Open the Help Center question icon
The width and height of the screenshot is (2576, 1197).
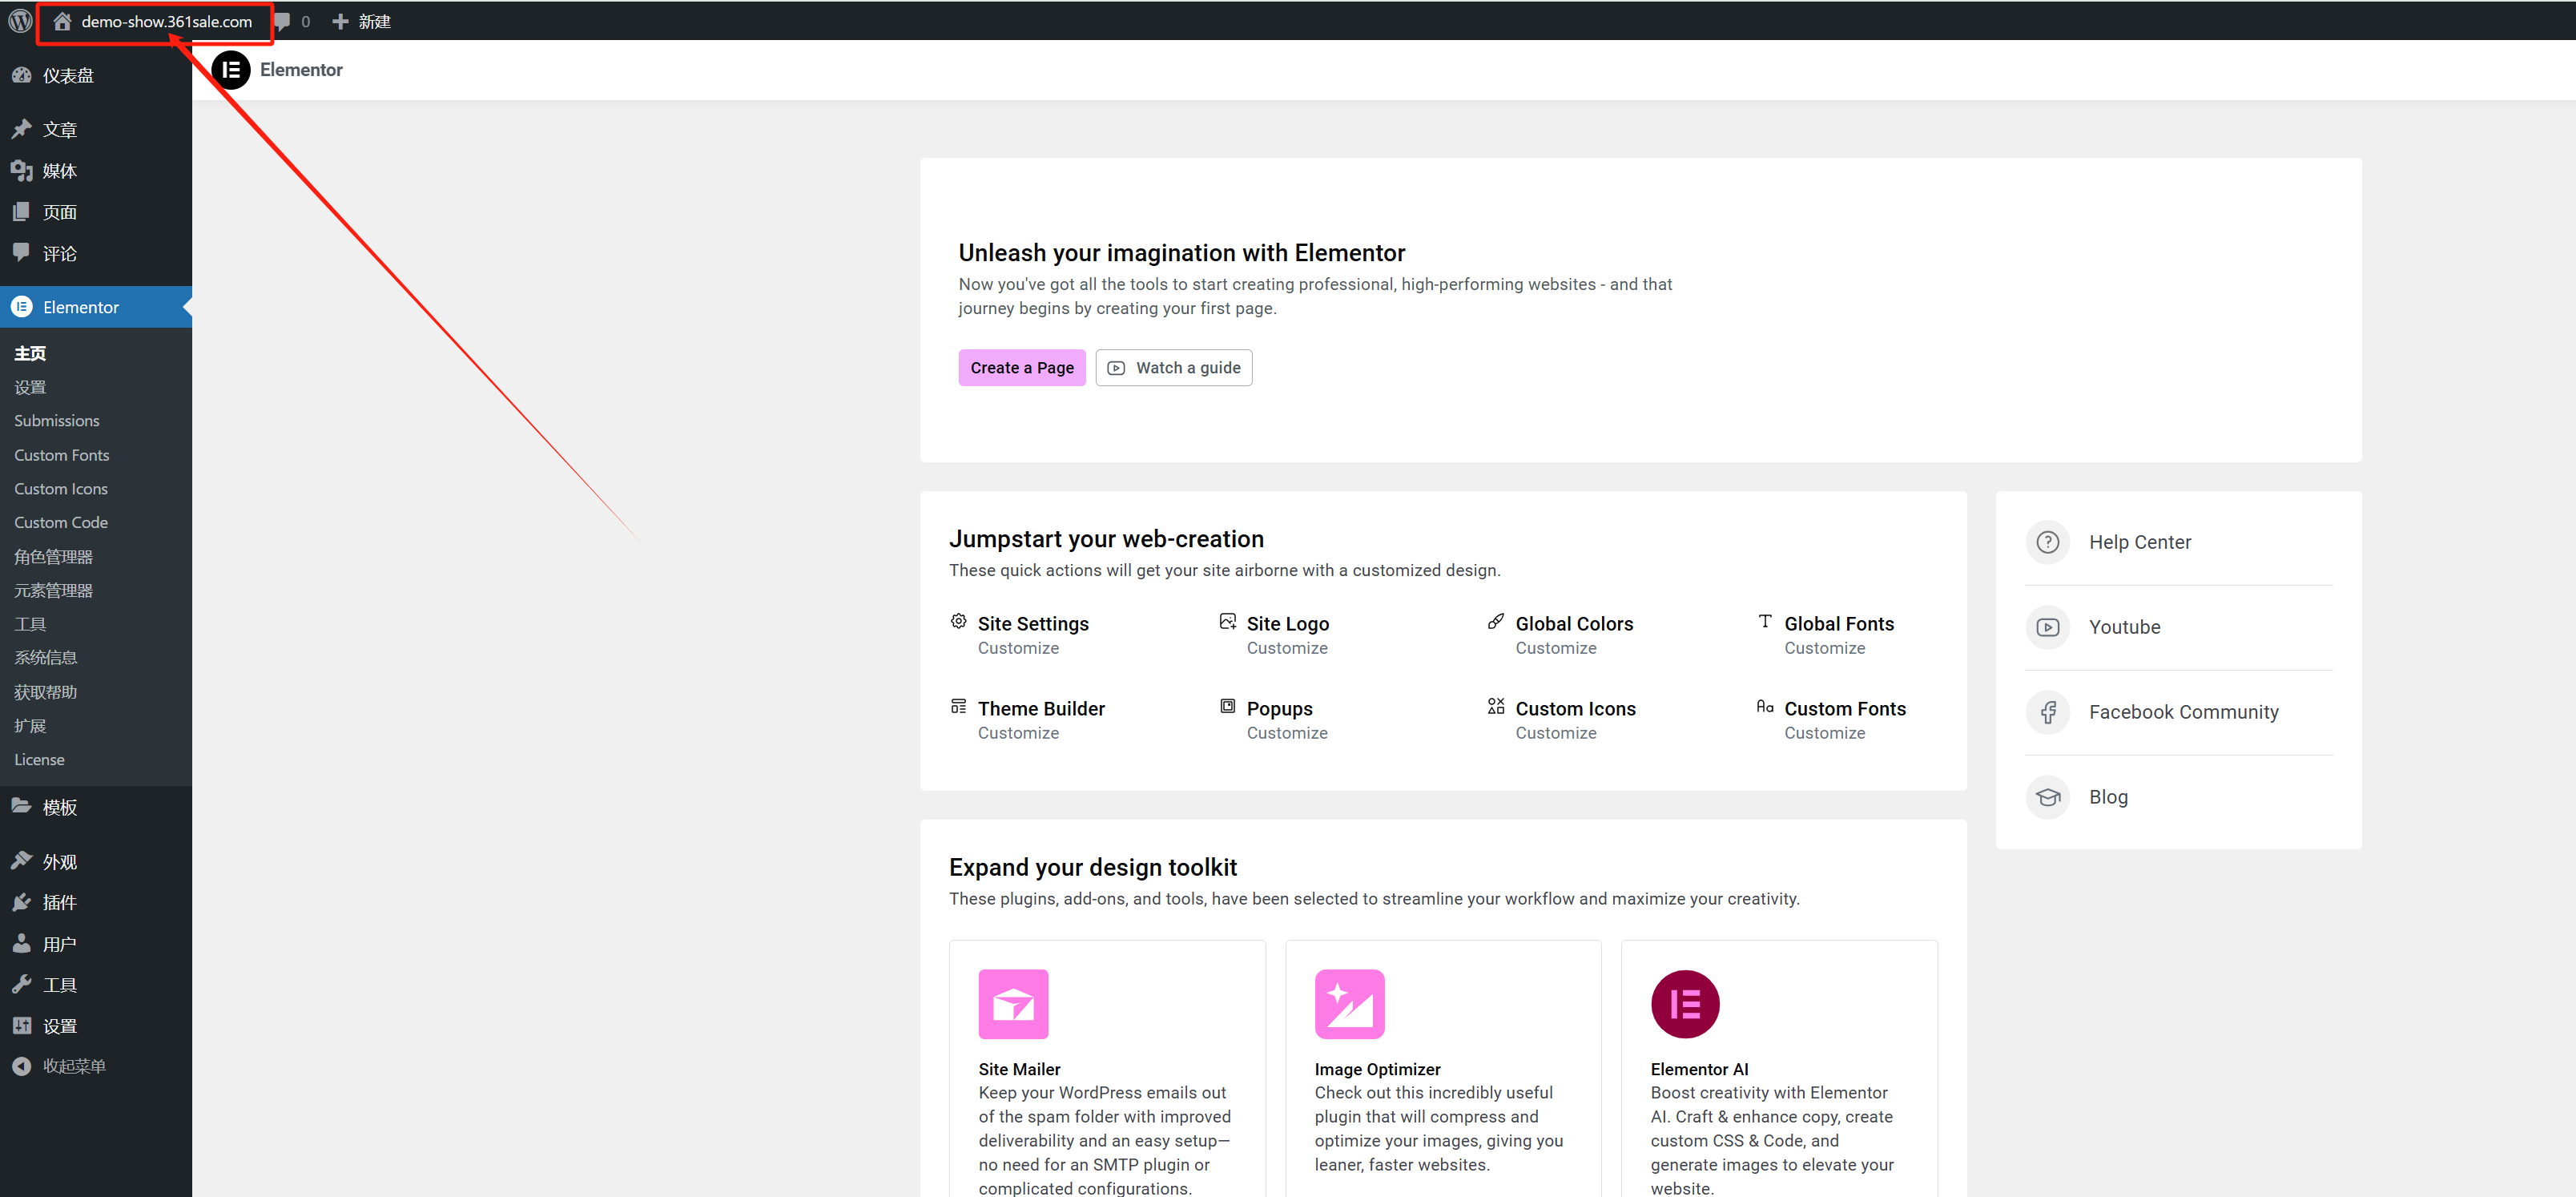[2047, 542]
